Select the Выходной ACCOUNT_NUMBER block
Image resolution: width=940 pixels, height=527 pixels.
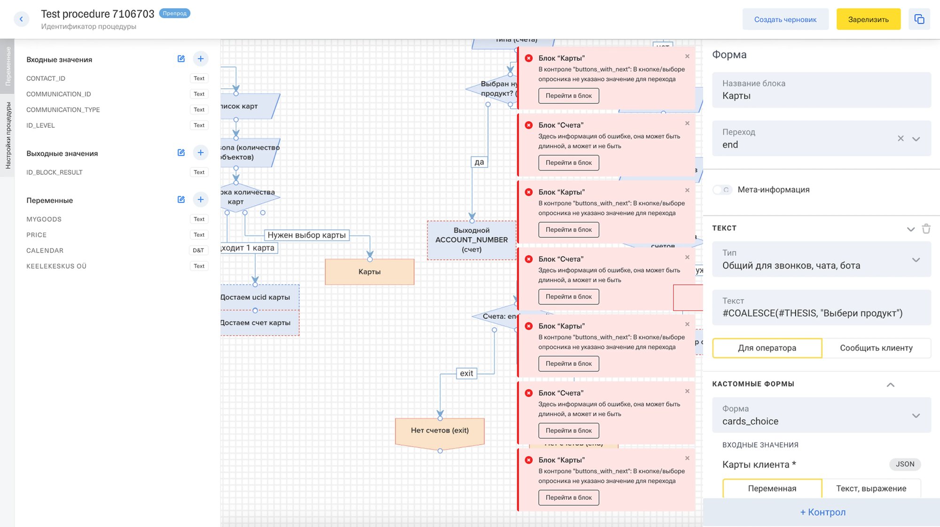point(471,240)
